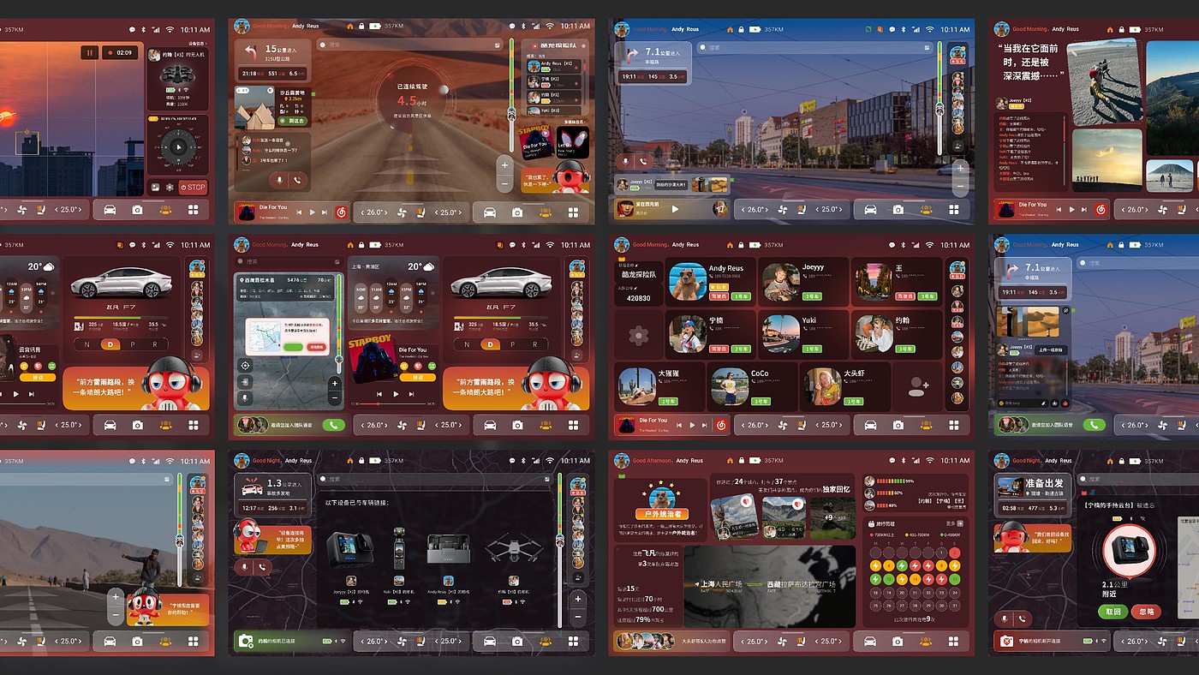Open car tab in desert screen dock

pos(490,212)
